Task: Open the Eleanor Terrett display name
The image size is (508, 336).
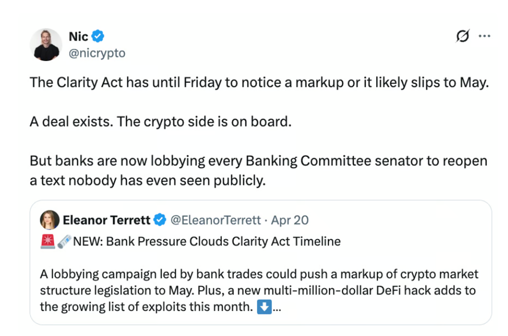Action: (107, 220)
